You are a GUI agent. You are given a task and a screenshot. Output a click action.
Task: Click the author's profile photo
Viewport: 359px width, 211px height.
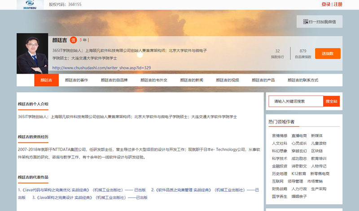tap(32, 53)
